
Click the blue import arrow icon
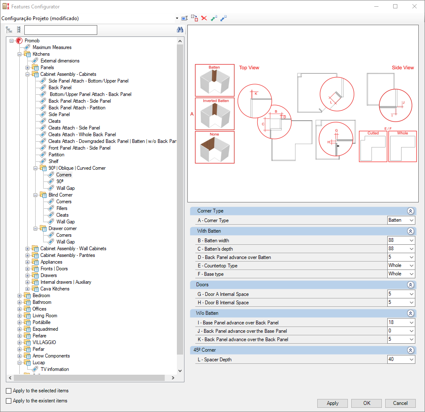224,18
